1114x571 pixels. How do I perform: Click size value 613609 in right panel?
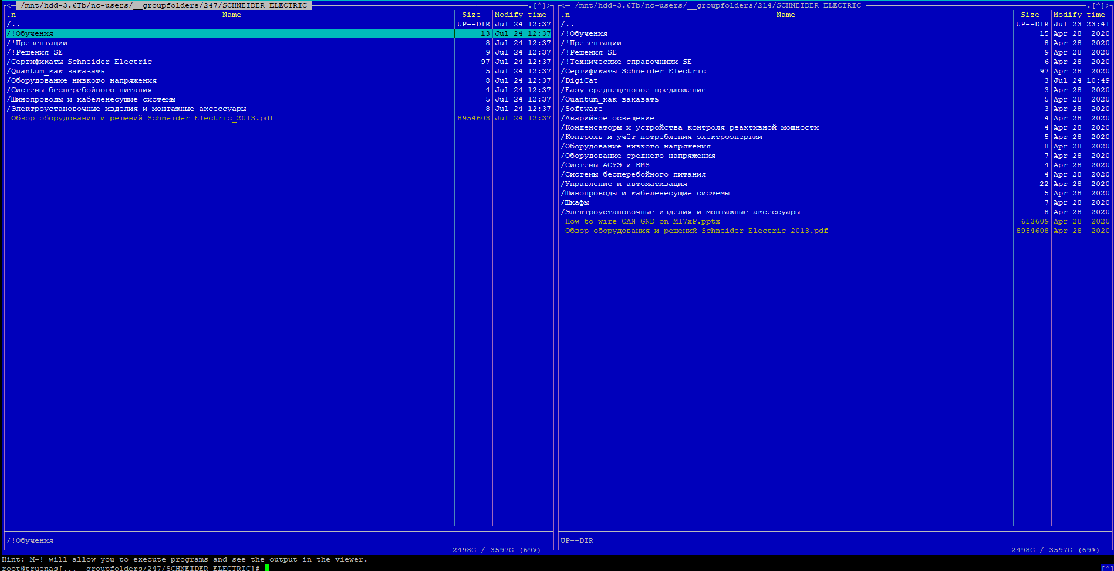pos(1034,221)
